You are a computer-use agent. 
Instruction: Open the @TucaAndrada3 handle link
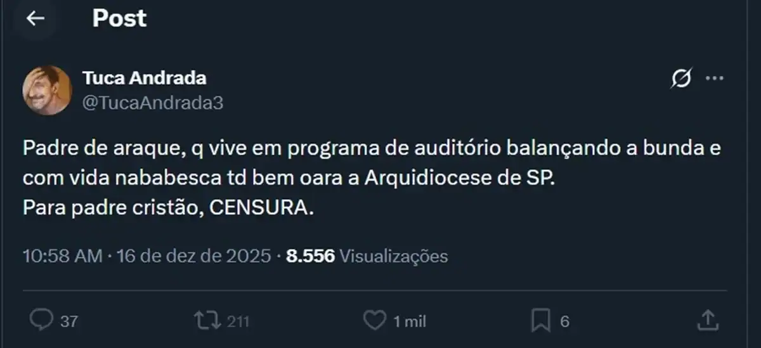point(152,103)
